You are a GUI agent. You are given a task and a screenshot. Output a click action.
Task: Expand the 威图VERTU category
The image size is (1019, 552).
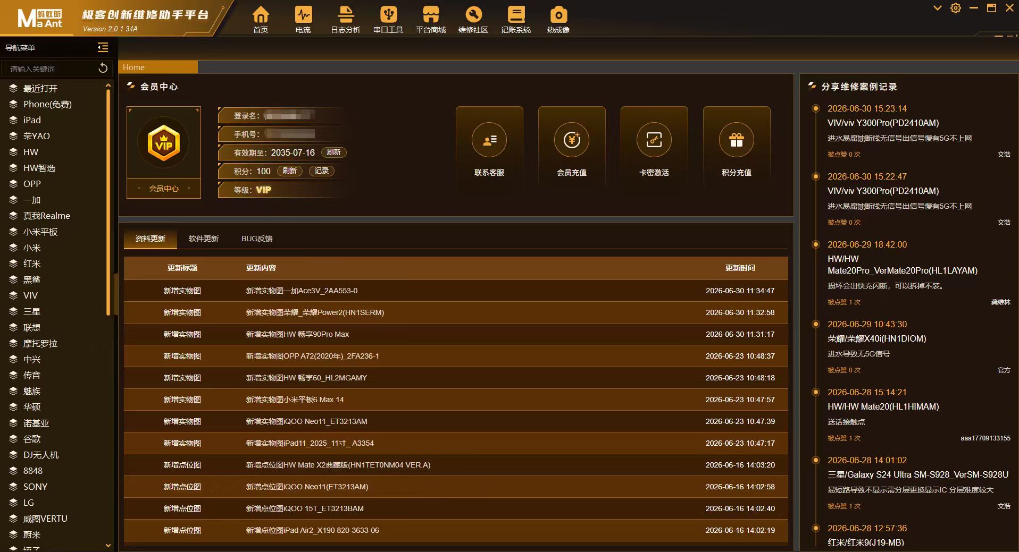click(45, 519)
